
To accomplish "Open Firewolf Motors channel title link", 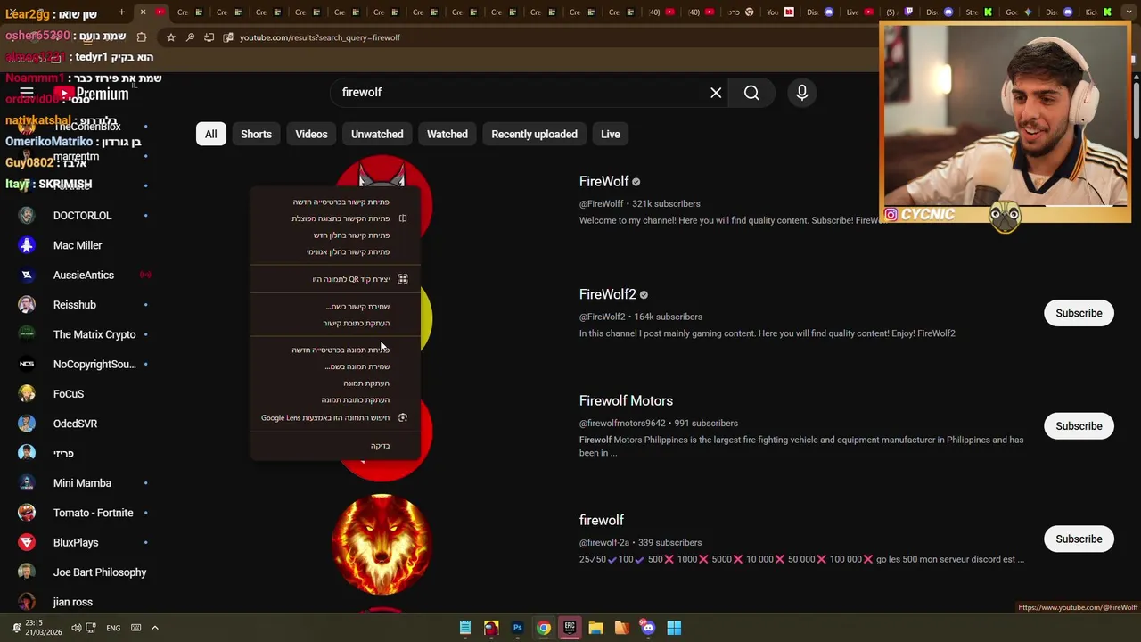I will coord(626,401).
